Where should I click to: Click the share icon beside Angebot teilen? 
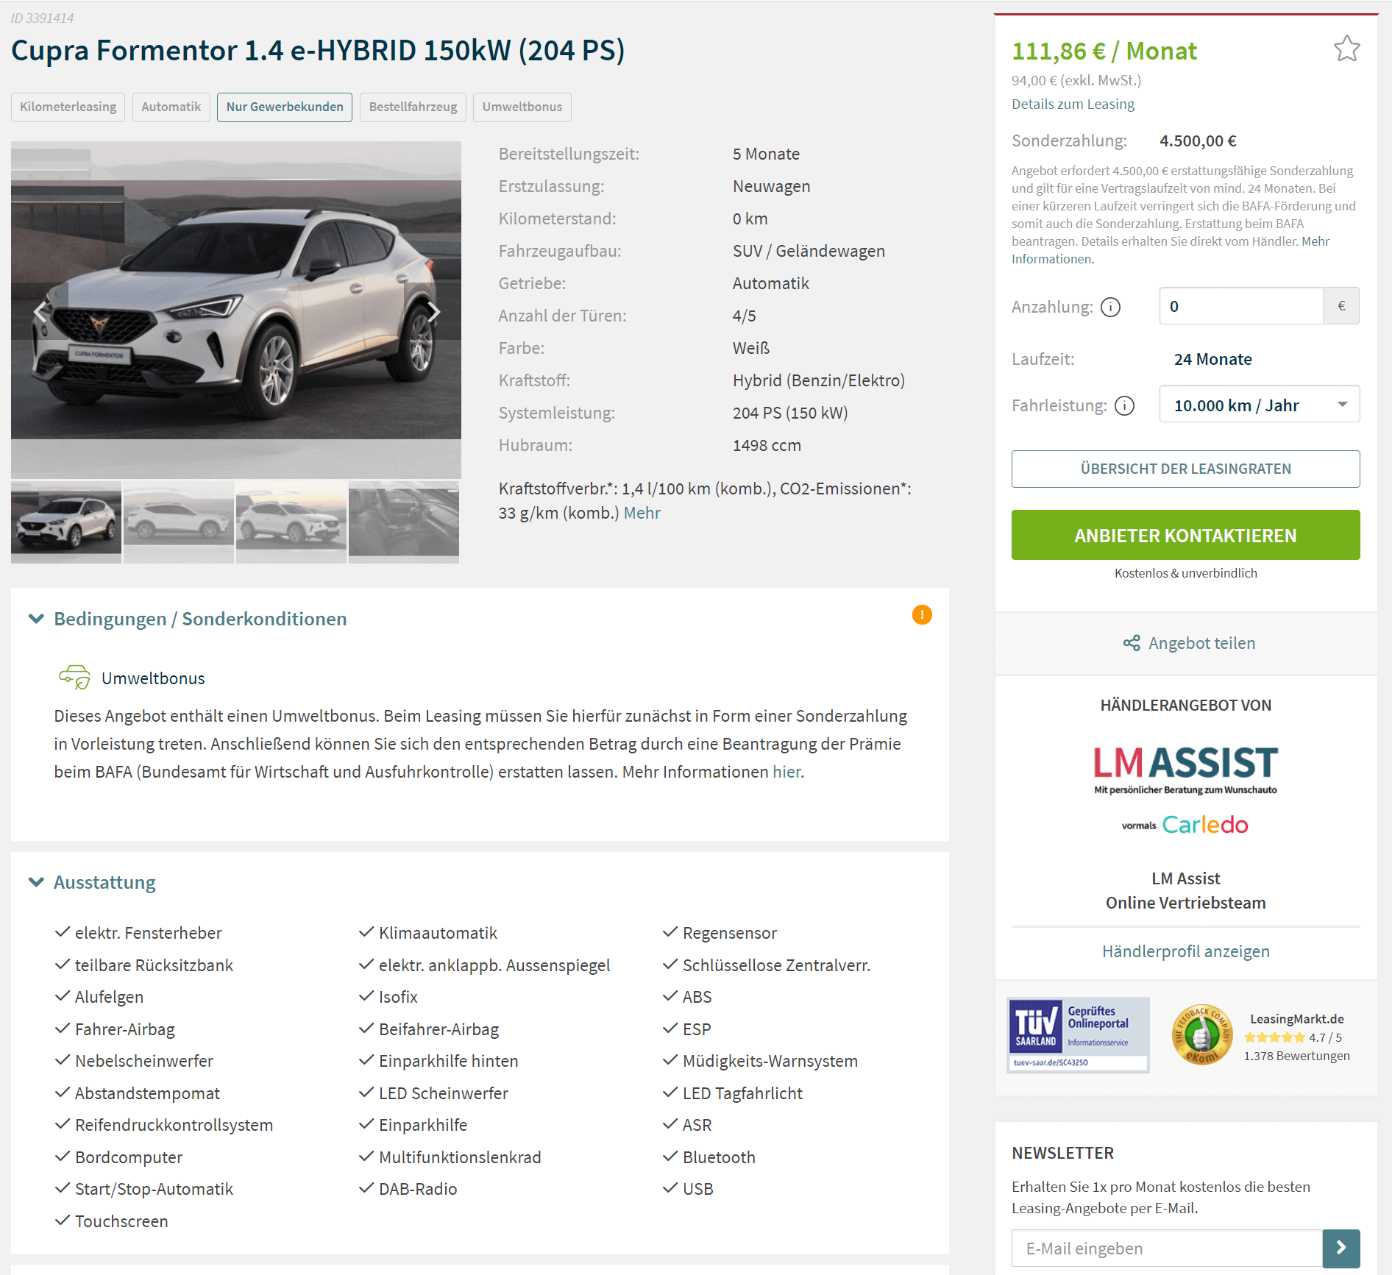[1132, 643]
